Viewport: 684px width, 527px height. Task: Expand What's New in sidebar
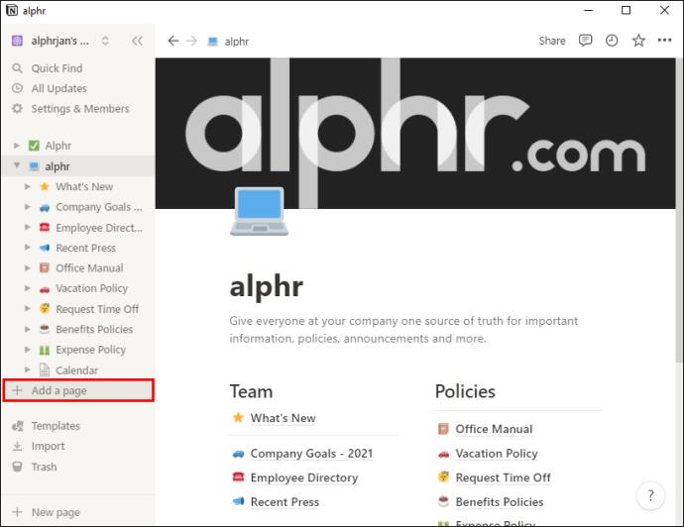click(x=27, y=186)
